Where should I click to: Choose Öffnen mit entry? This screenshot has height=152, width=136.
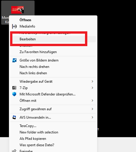tap(28, 101)
